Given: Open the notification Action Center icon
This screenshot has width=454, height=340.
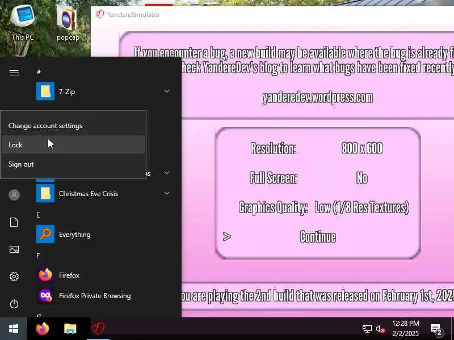Looking at the screenshot, I should tap(436, 329).
